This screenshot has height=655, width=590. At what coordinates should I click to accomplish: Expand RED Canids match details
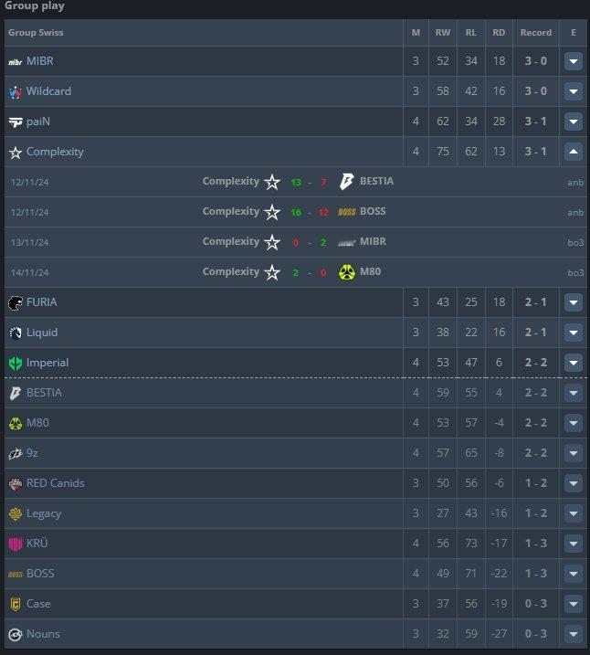[574, 483]
